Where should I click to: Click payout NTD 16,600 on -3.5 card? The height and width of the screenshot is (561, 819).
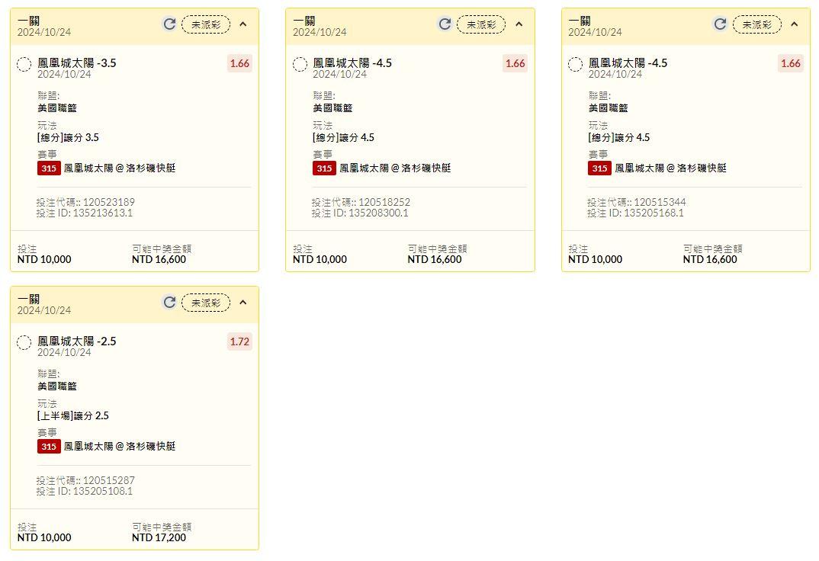click(x=159, y=259)
